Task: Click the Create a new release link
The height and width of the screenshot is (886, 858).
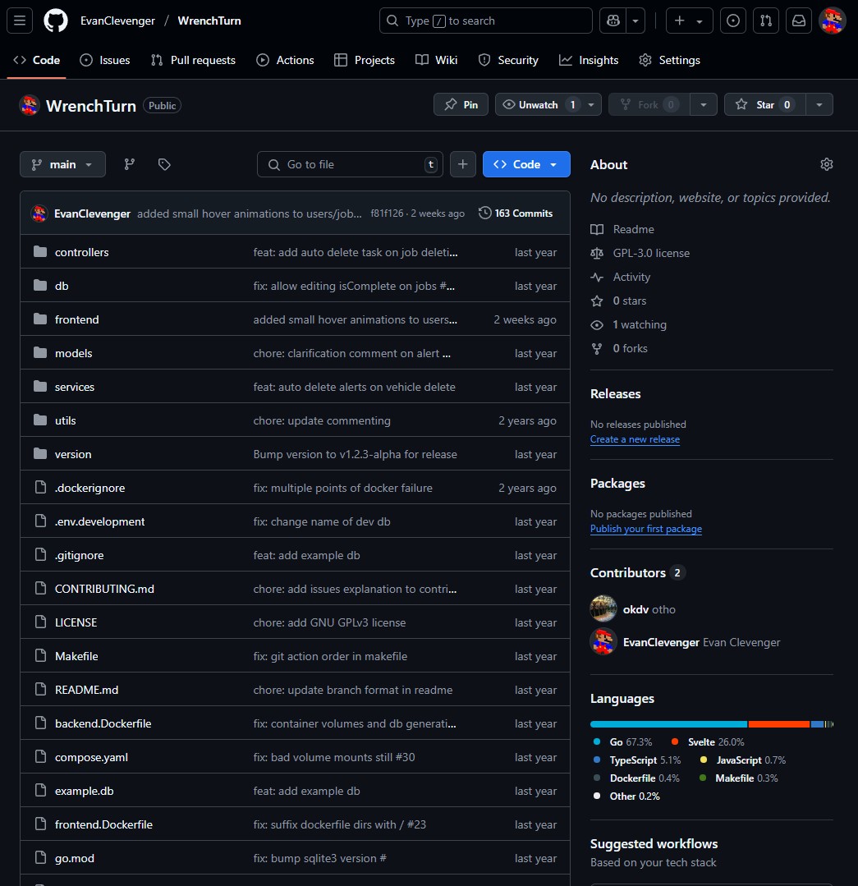Action: coord(635,439)
